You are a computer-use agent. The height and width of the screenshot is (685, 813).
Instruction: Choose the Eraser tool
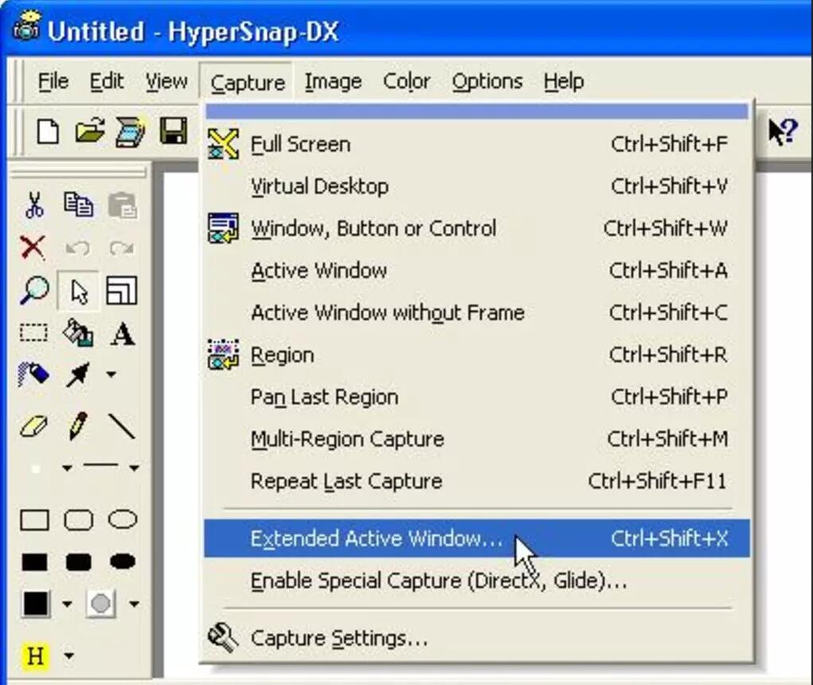34,427
